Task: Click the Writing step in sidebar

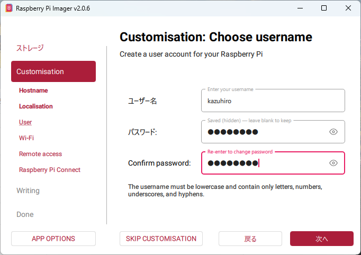Action: (28, 190)
